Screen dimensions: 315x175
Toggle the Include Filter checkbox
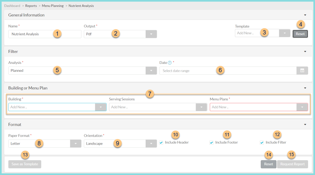262,143
